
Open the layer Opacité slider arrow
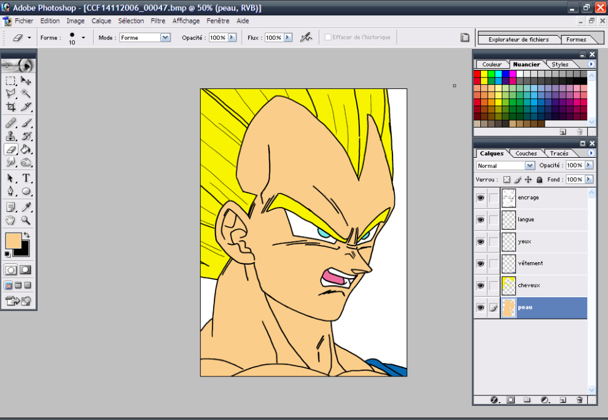(x=588, y=165)
